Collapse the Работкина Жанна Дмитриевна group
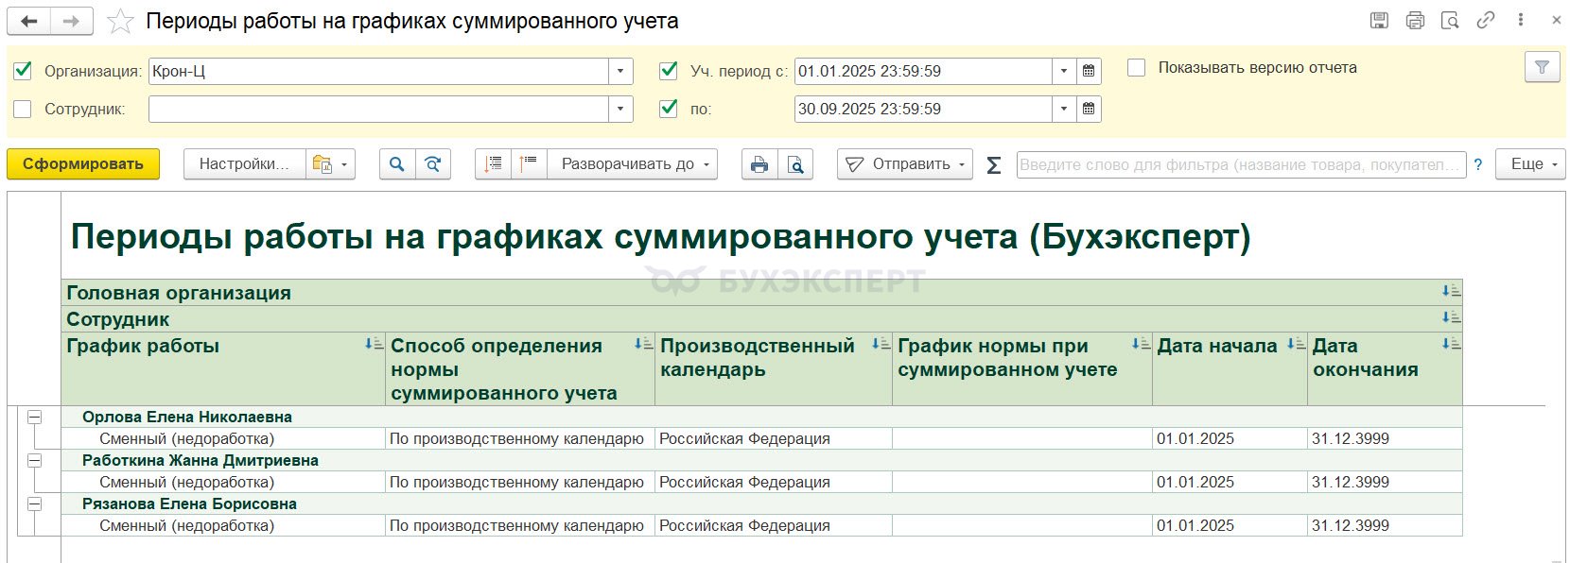Screen dimensions: 1570x563 (35, 460)
